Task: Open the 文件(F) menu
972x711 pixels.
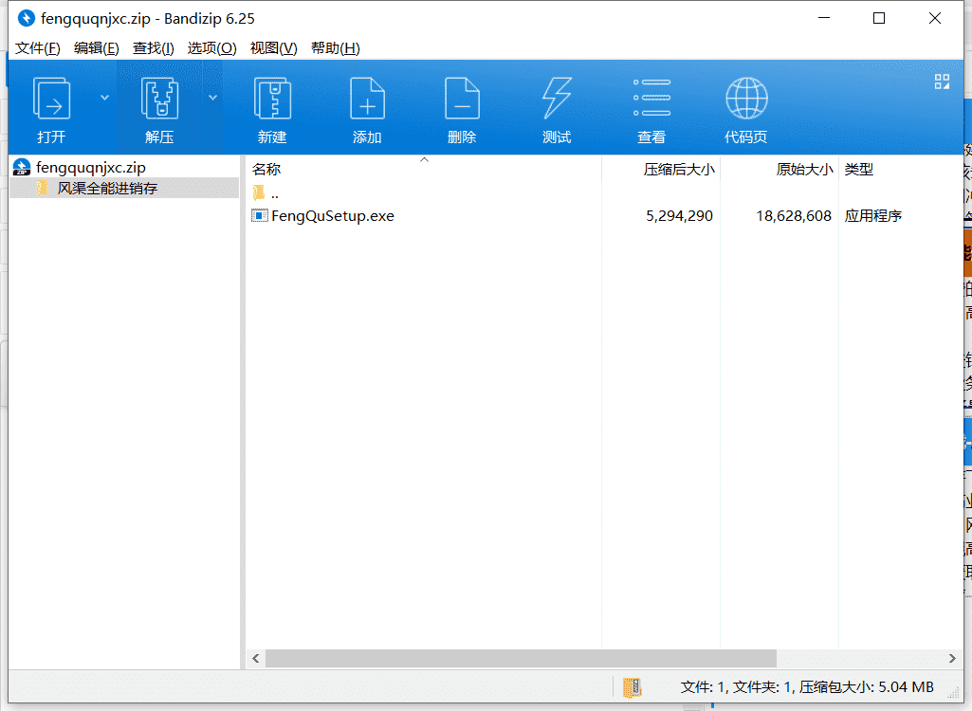Action: [x=38, y=48]
